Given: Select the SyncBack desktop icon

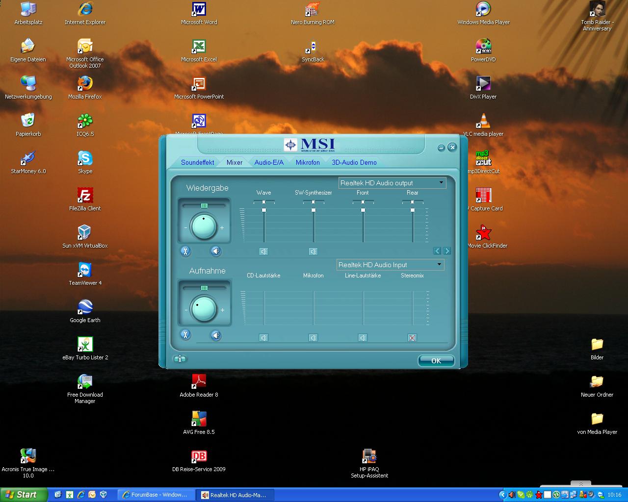Looking at the screenshot, I should coord(313,51).
